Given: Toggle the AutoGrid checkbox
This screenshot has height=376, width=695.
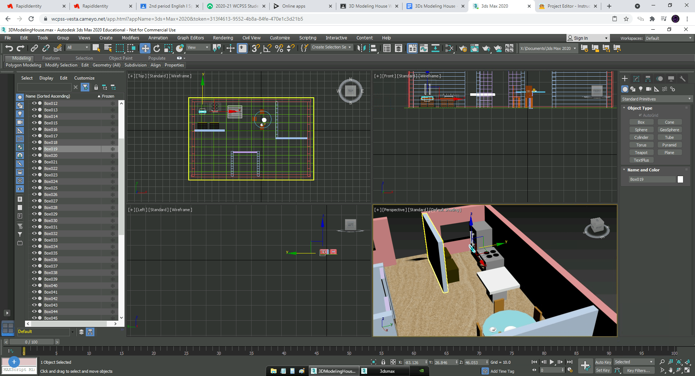Looking at the screenshot, I should pos(641,115).
